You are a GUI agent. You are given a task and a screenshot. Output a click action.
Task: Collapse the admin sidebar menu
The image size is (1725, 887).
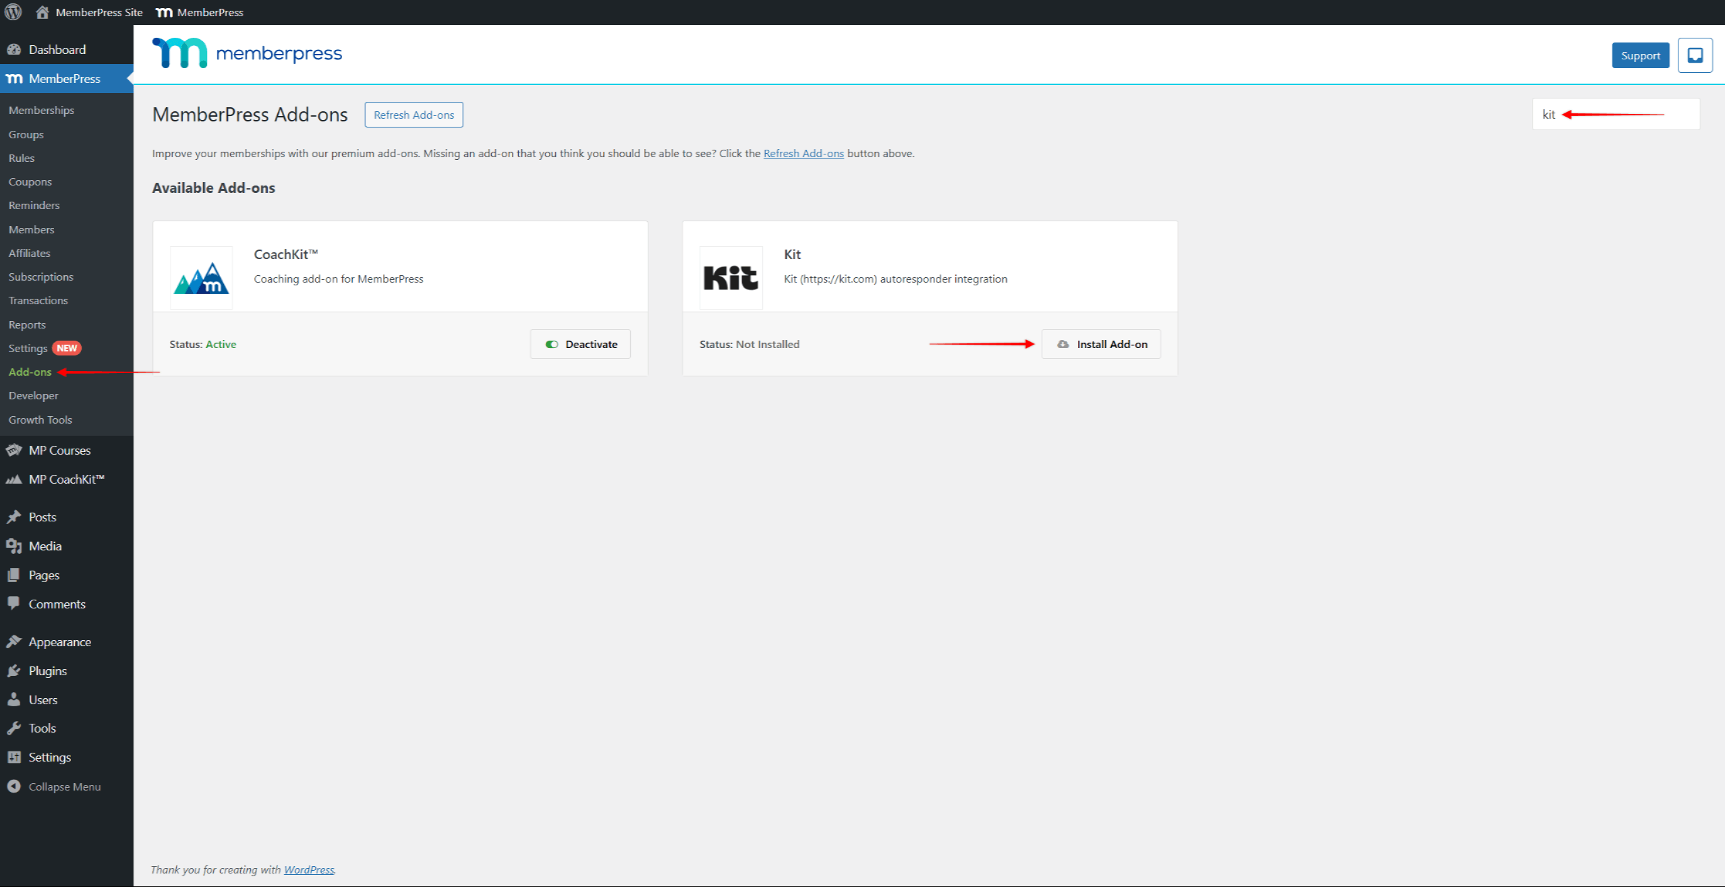64,786
